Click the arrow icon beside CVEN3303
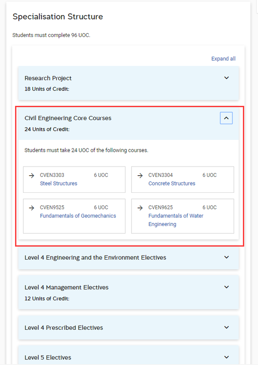Image resolution: width=258 pixels, height=368 pixels. 31,176
